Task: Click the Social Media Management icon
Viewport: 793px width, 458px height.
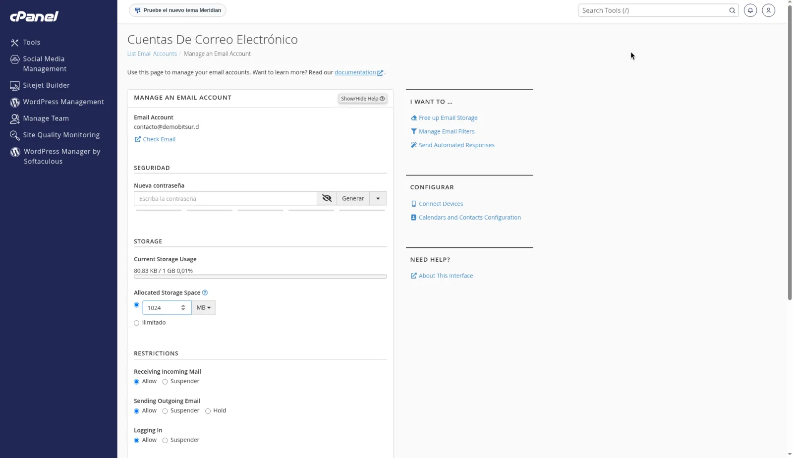Action: coord(15,59)
